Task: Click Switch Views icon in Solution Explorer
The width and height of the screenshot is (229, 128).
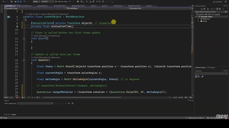Action: (204, 9)
